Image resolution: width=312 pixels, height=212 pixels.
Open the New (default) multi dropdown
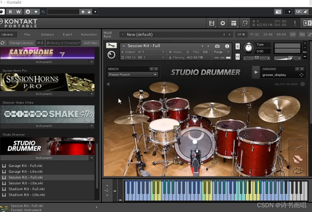123,35
